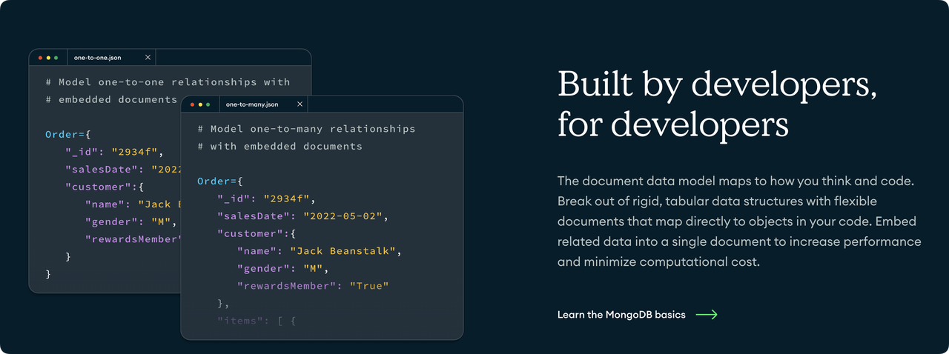Close the one-to-one.json tab with its X
The width and height of the screenshot is (949, 354).
[x=148, y=57]
